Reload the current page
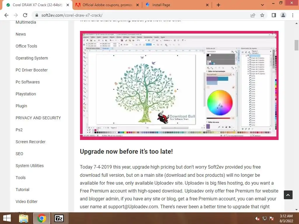299x224 pixels. [25, 15]
